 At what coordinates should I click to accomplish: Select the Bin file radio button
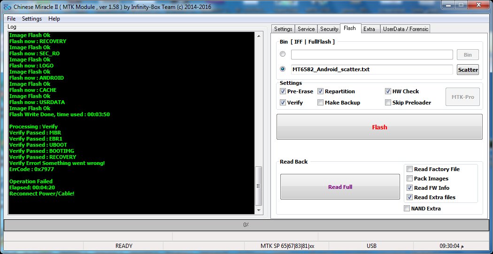pos(283,54)
